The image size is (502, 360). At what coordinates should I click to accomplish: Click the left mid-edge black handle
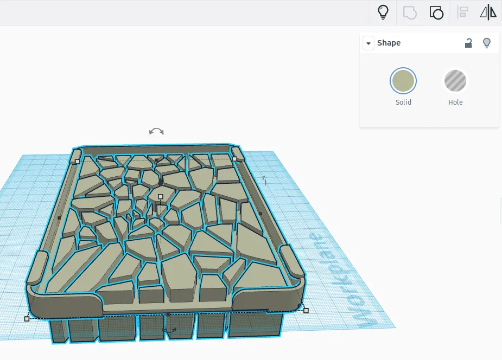pos(59,218)
